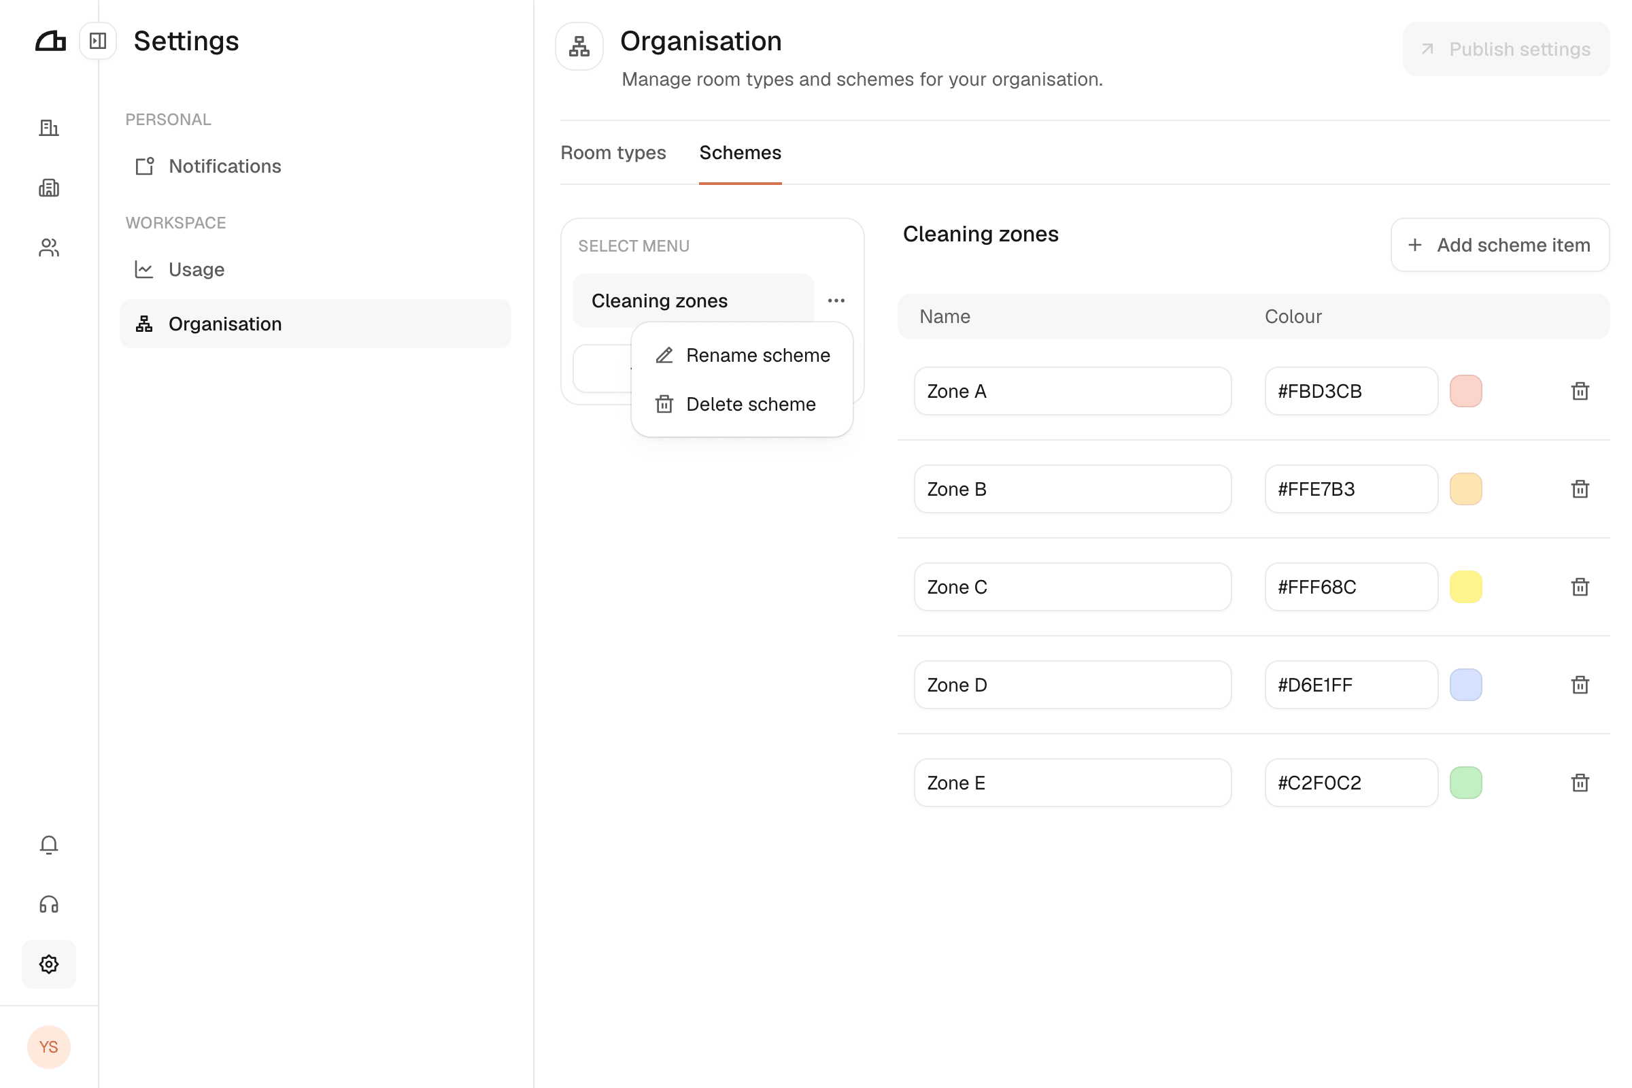Open the settings gear icon

click(x=49, y=964)
